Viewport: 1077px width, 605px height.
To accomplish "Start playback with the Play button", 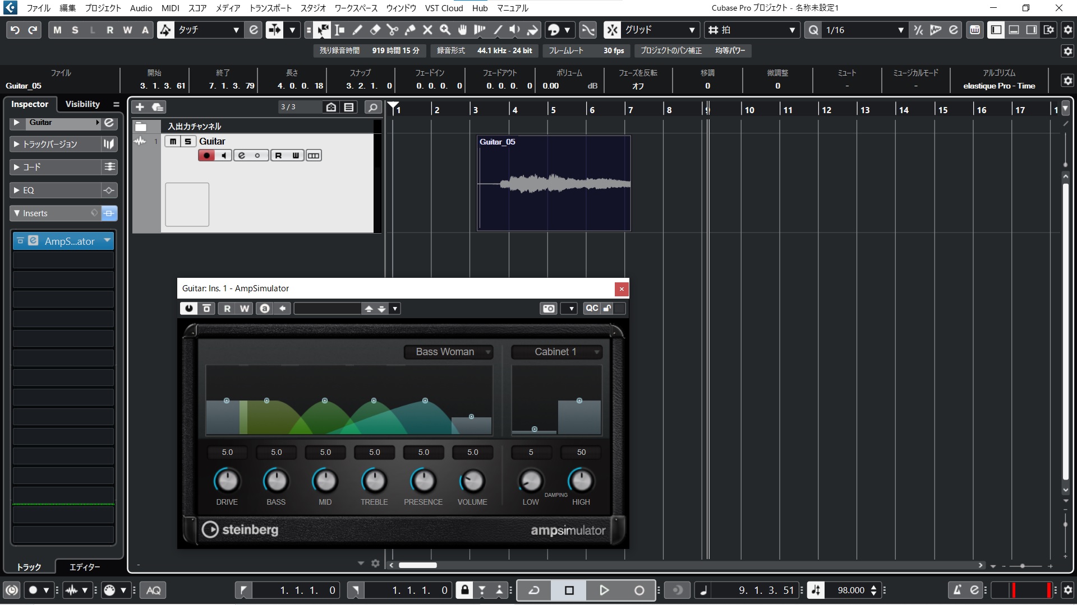I will (x=604, y=590).
